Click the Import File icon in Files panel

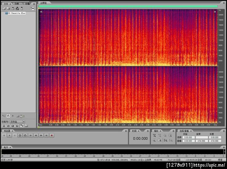(x=4, y=9)
